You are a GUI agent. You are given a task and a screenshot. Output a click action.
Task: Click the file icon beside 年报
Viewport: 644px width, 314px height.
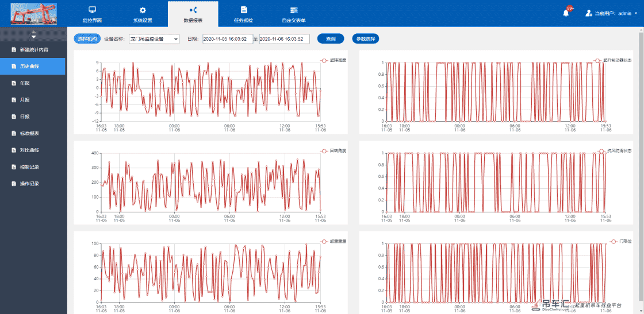pyautogui.click(x=14, y=83)
